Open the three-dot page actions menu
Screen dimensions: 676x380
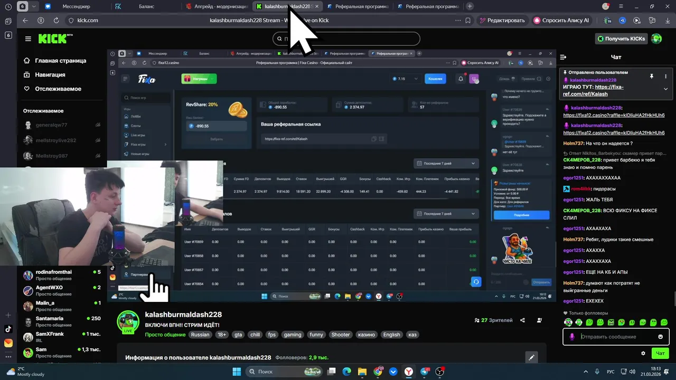(457, 20)
